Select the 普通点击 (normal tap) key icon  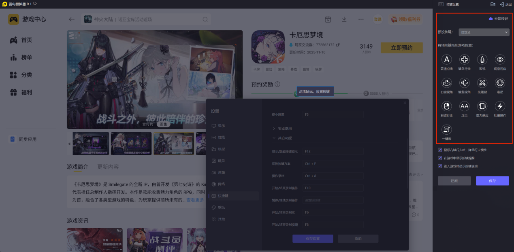pyautogui.click(x=446, y=60)
